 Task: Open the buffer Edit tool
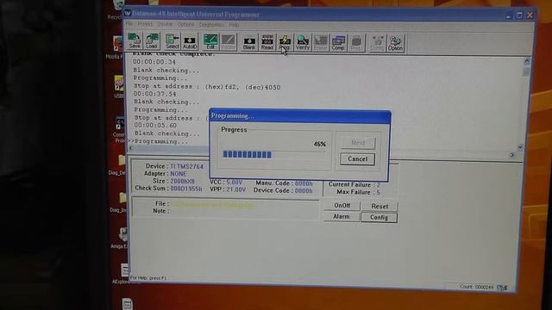tap(210, 42)
